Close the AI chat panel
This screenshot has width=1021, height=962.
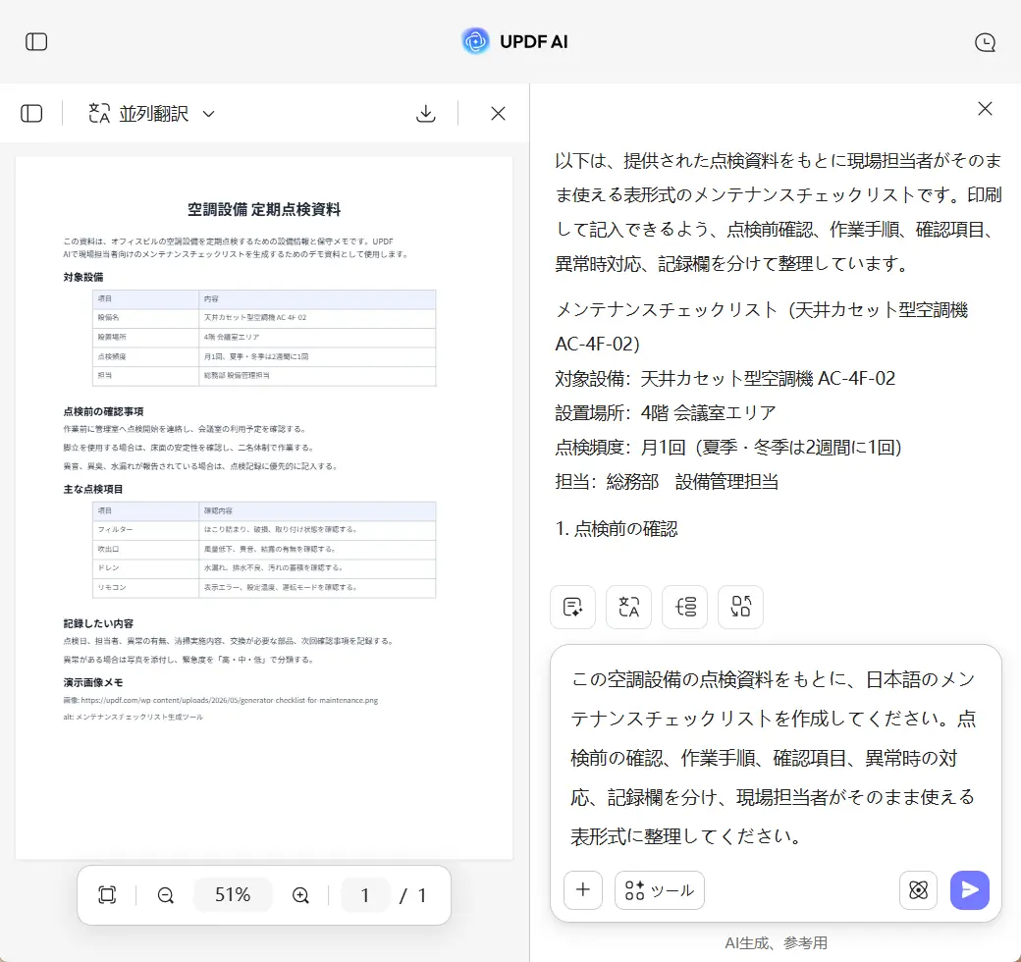tap(985, 109)
